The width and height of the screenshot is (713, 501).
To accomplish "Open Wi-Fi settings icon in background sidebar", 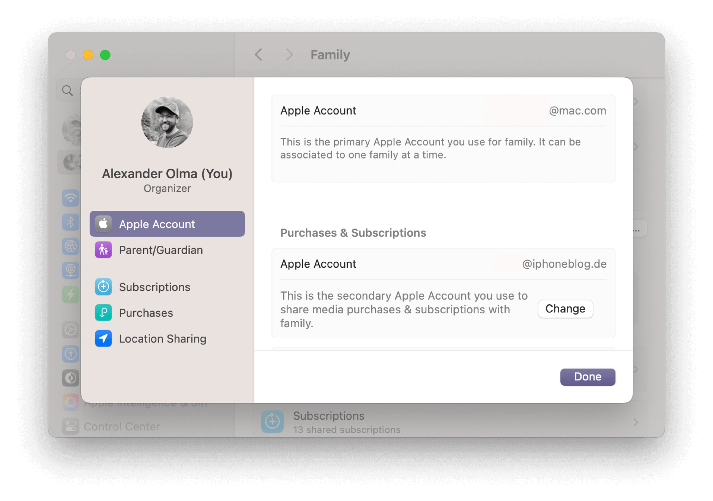I will click(71, 198).
